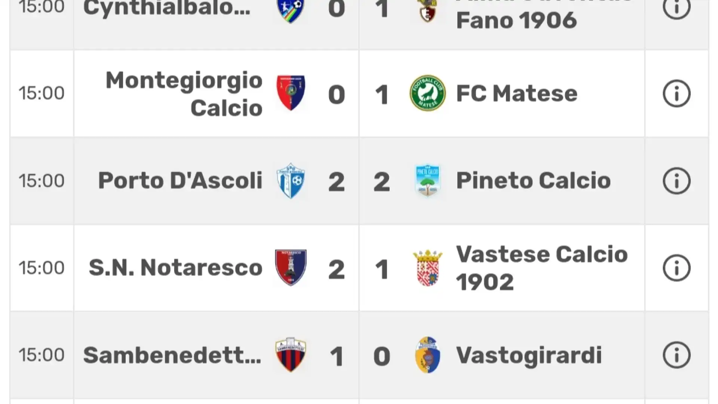Open the FC Matese team name
Viewport: 718px width, 404px height.
click(517, 94)
